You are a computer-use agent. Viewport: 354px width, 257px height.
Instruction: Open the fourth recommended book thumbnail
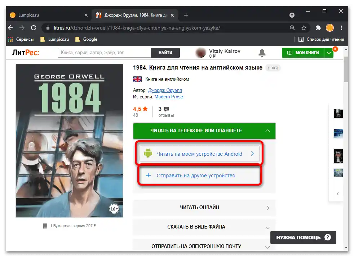click(338, 173)
